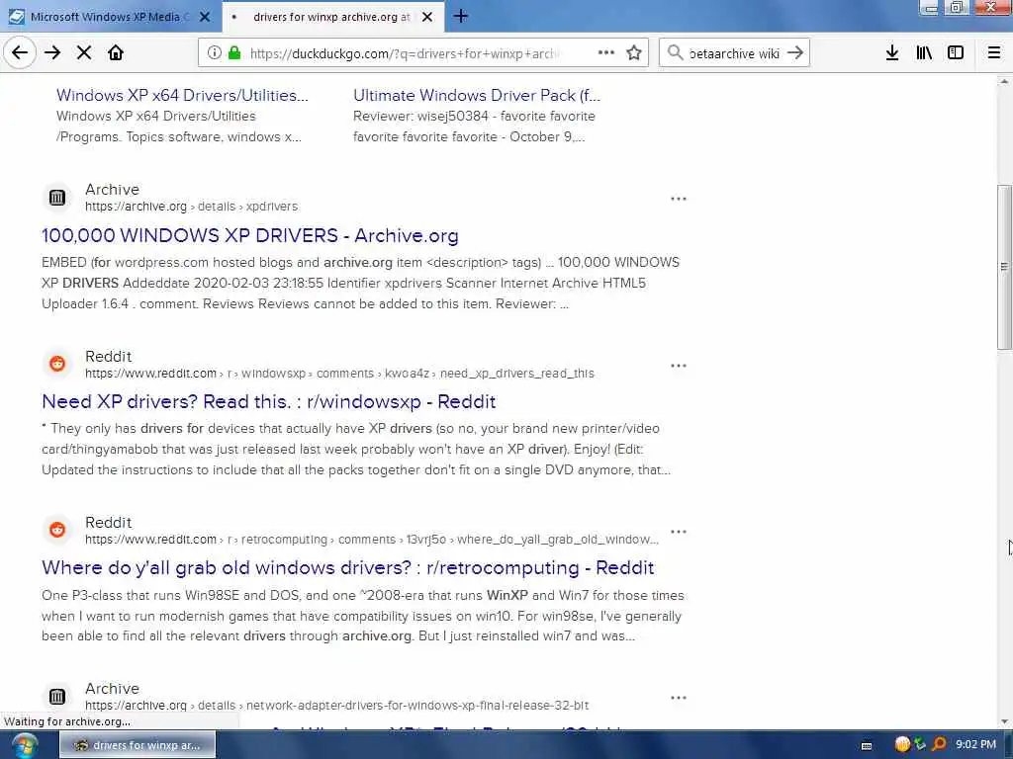Open Ultimate Windows Driver Pack link
1013x759 pixels.
[477, 96]
